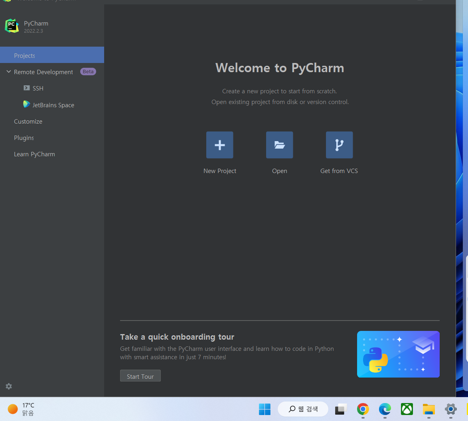The height and width of the screenshot is (421, 468).
Task: Launch Google Chrome from the taskbar
Action: 363,409
